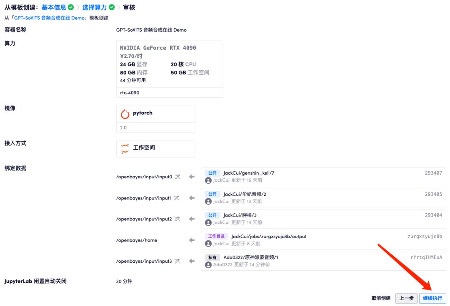Open dataset JackCui/genshin_keli/7

tap(249, 173)
